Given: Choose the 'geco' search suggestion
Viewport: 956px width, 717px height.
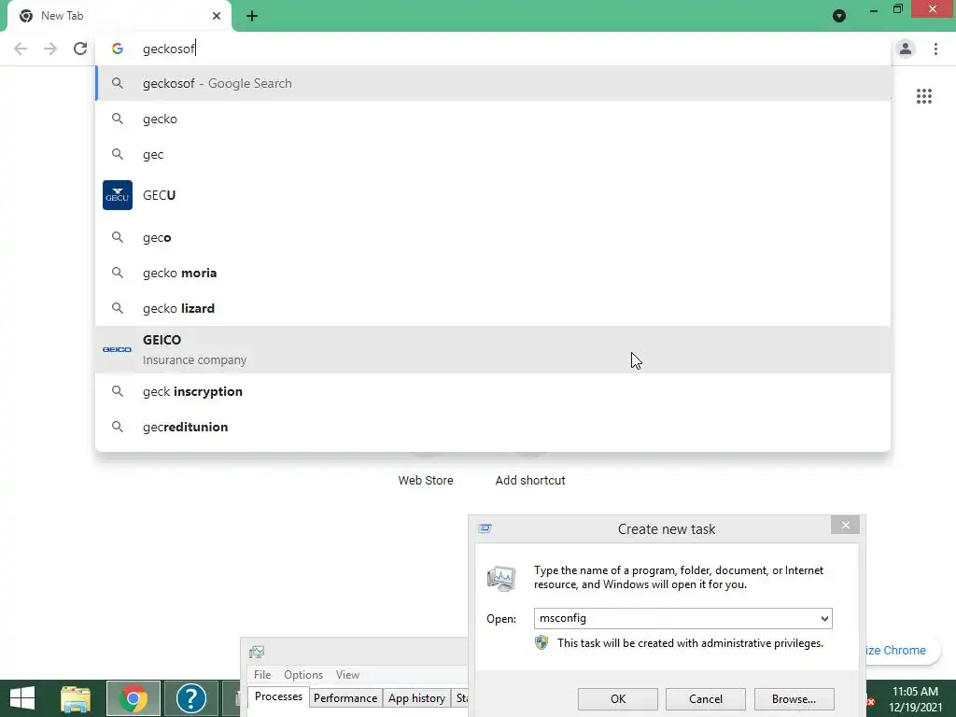Looking at the screenshot, I should 493,237.
